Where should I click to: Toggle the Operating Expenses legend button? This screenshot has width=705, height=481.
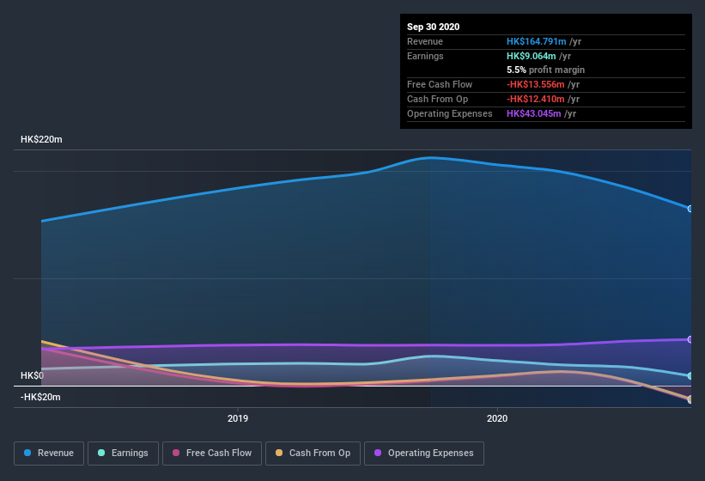click(424, 454)
